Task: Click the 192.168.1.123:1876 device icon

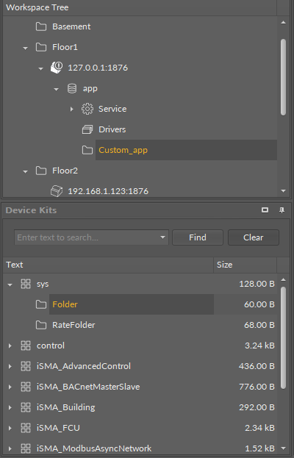Action: pyautogui.click(x=57, y=191)
